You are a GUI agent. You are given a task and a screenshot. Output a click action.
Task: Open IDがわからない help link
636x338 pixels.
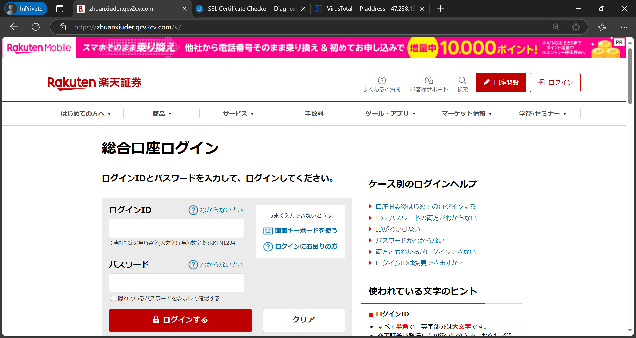click(398, 229)
